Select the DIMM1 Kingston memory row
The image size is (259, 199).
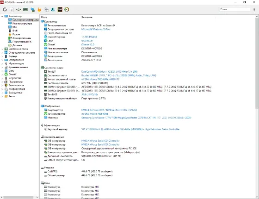(x=128, y=87)
